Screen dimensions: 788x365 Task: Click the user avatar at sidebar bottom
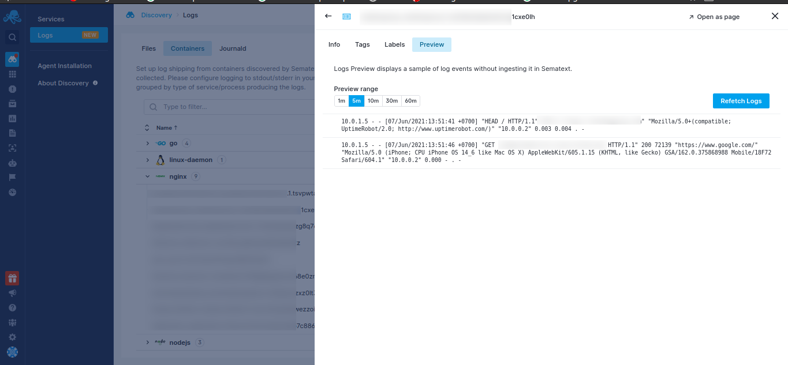(12, 351)
